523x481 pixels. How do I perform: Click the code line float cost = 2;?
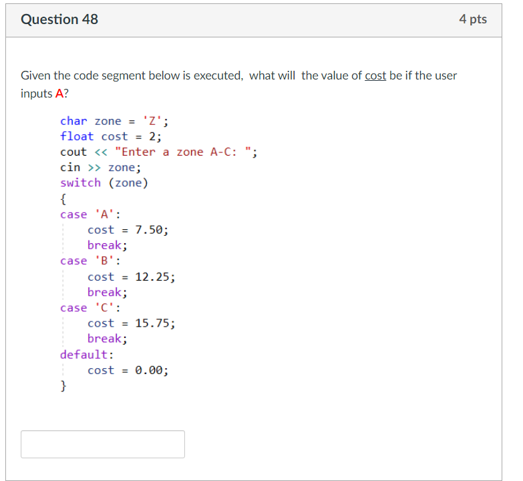[111, 136]
